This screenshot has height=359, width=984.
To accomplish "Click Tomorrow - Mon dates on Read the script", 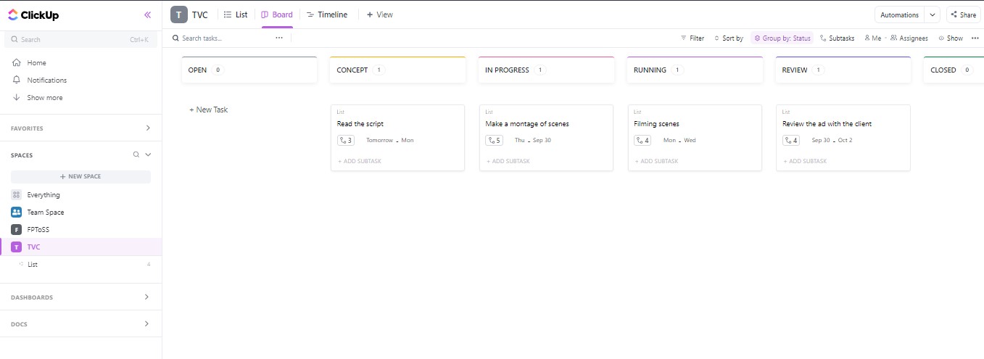I will tap(389, 141).
